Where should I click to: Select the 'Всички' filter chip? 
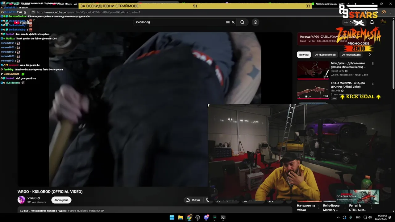click(304, 55)
